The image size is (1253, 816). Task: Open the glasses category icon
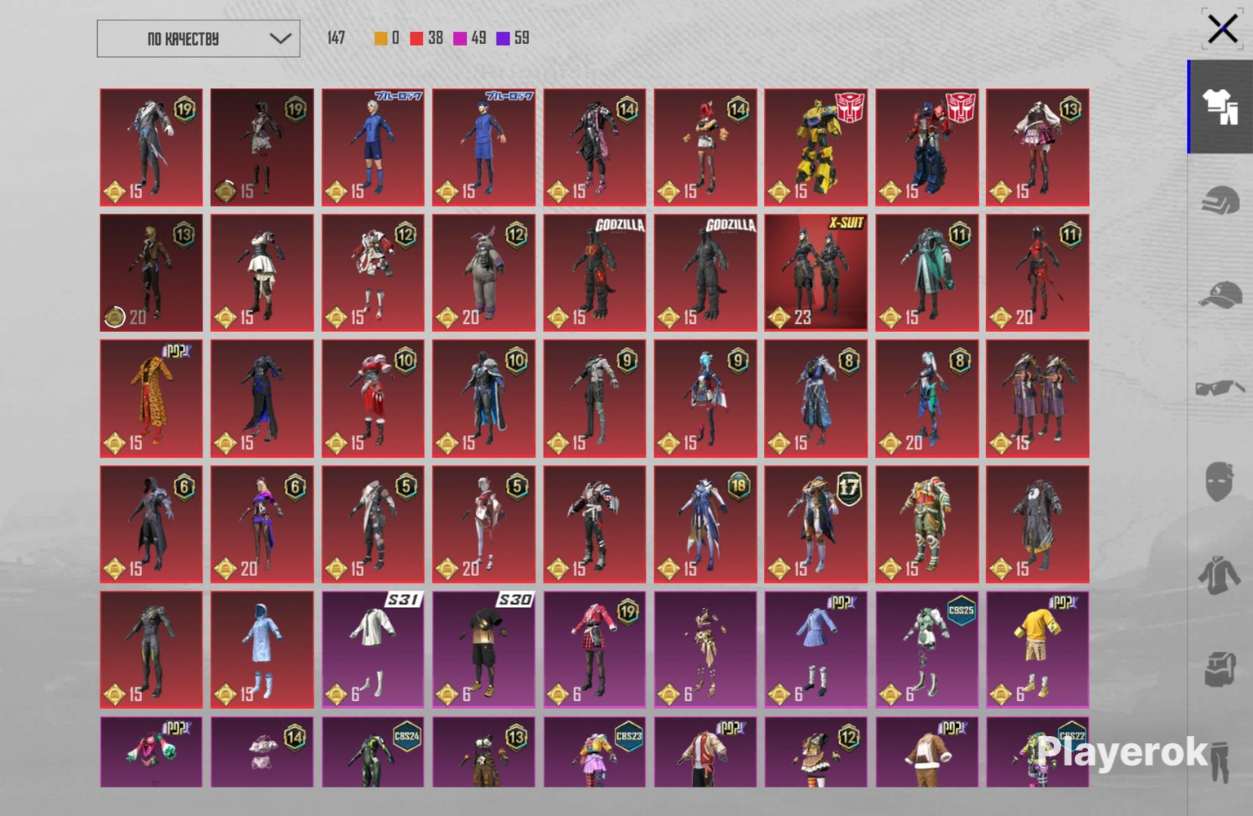(1220, 388)
